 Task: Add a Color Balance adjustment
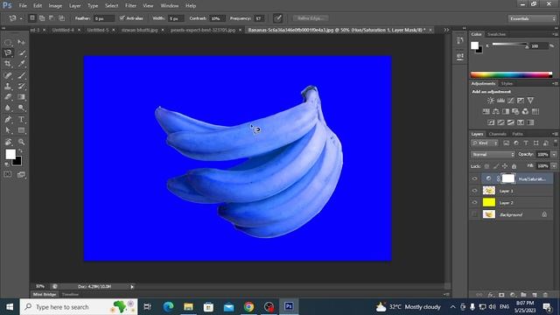point(496,111)
